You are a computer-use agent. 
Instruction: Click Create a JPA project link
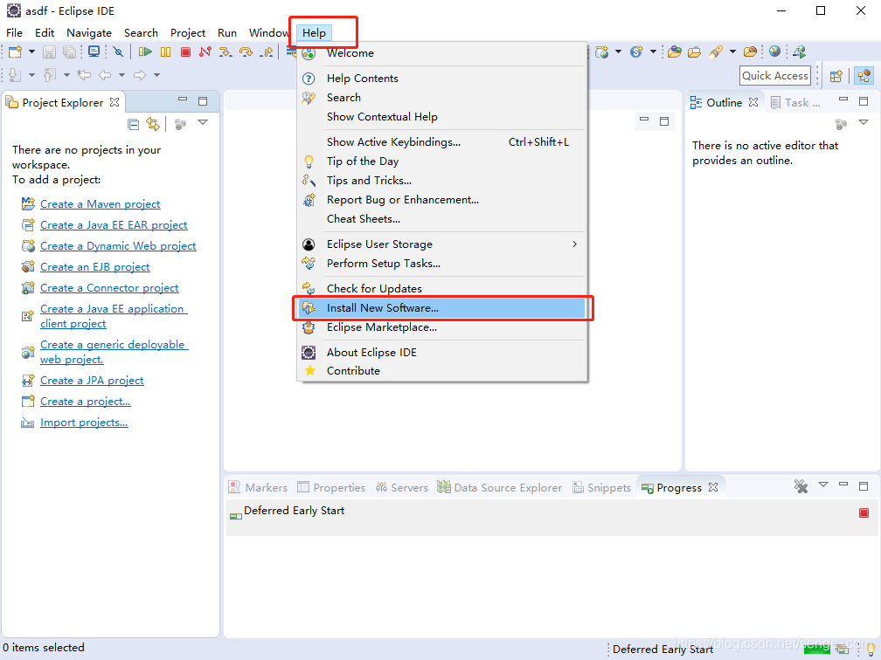(x=92, y=381)
